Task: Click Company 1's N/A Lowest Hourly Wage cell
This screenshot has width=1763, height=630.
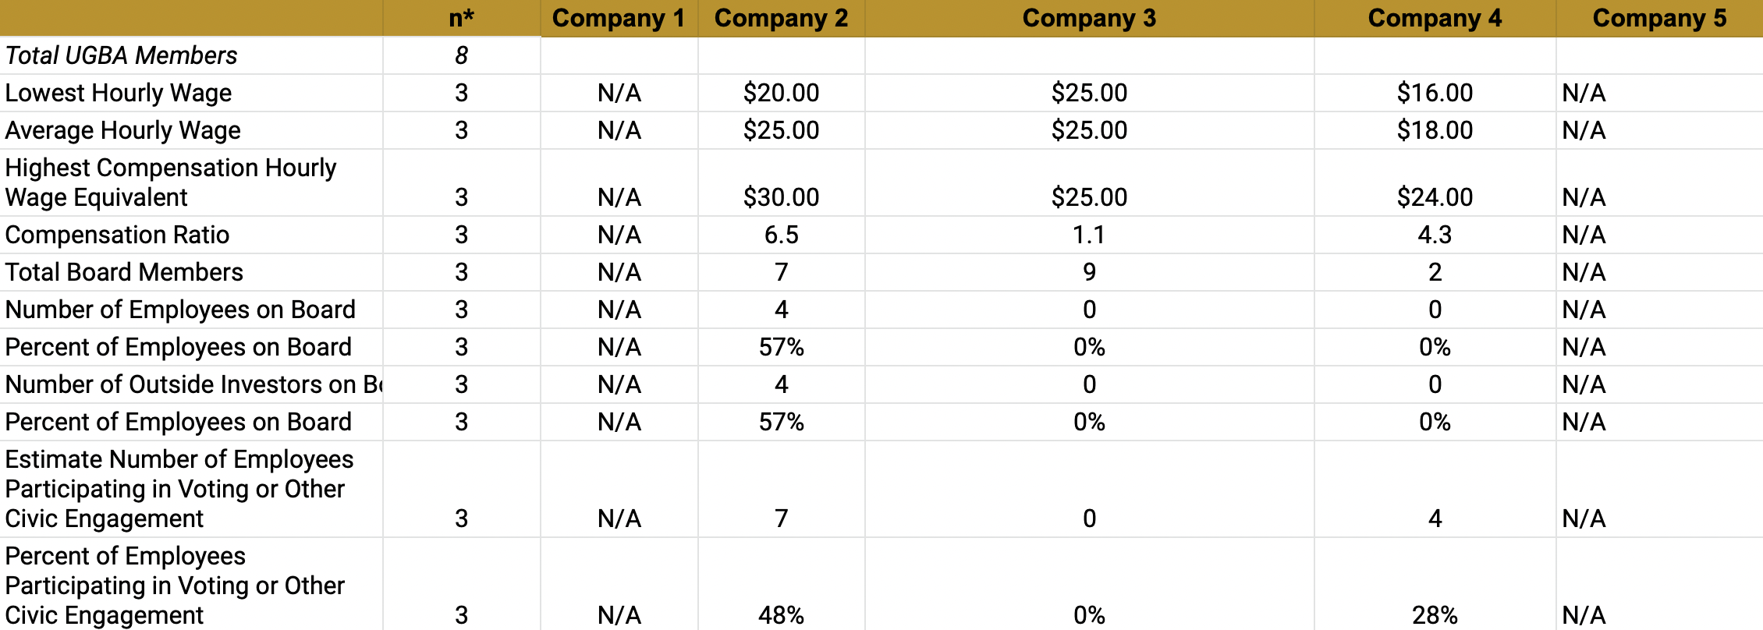Action: coord(619,93)
